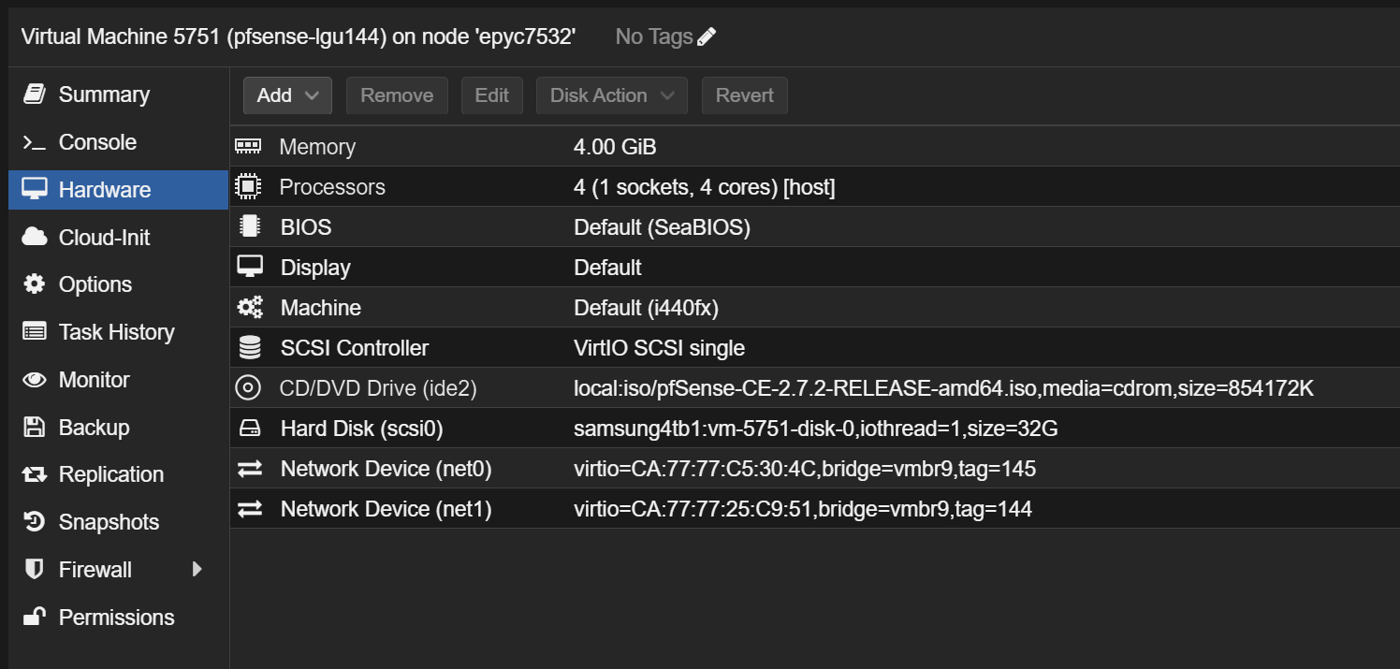Click the pencil icon to edit tags
Image resolution: width=1400 pixels, height=669 pixels.
707,36
